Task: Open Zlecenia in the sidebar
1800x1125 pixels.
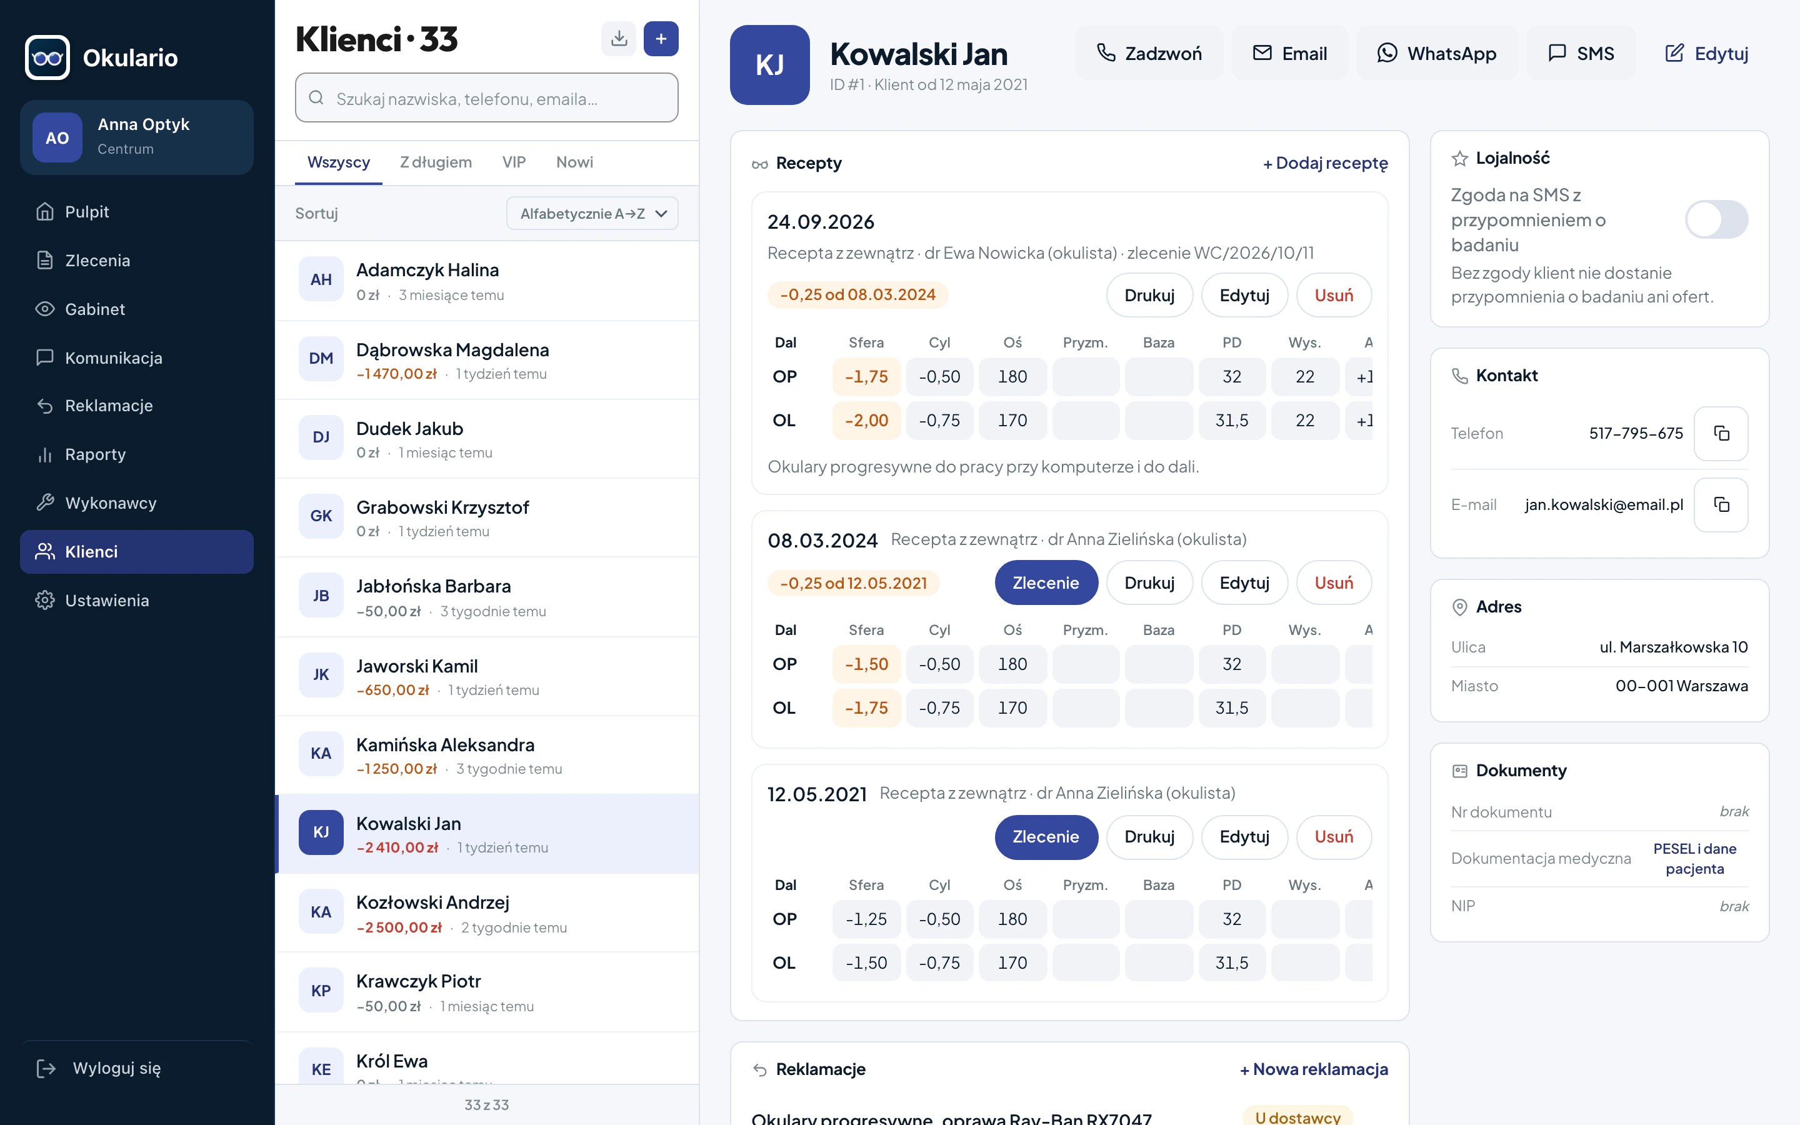Action: (137, 261)
